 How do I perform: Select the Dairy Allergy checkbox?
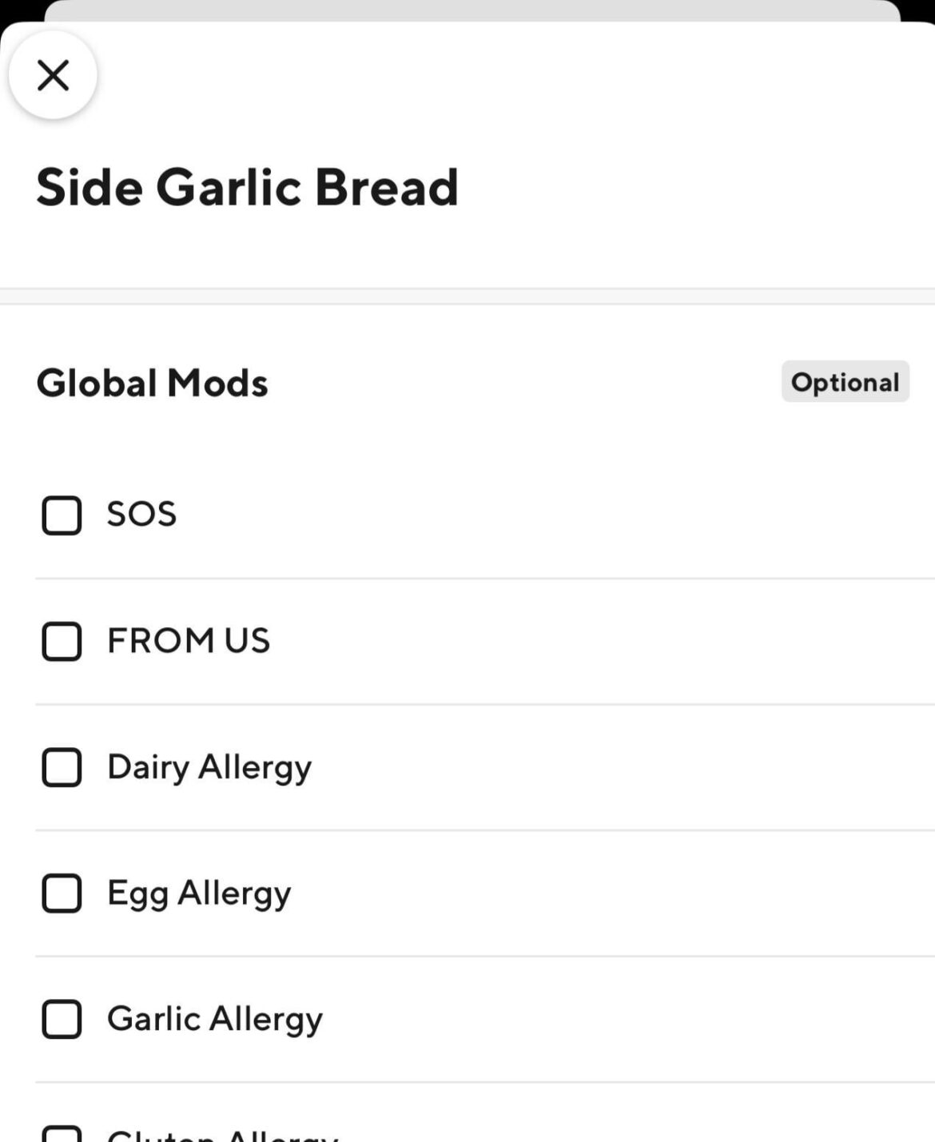tap(62, 767)
